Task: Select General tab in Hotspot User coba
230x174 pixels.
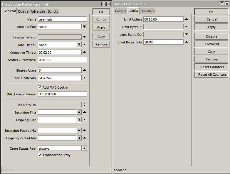Action: point(121,11)
